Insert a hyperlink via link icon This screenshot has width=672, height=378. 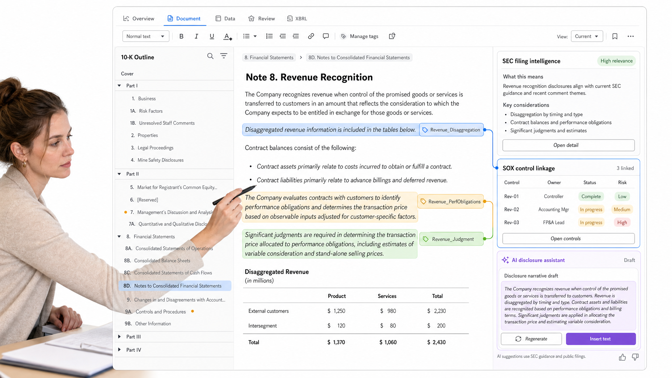click(x=311, y=36)
